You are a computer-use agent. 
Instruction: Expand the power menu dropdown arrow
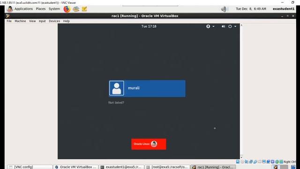[x=235, y=26]
